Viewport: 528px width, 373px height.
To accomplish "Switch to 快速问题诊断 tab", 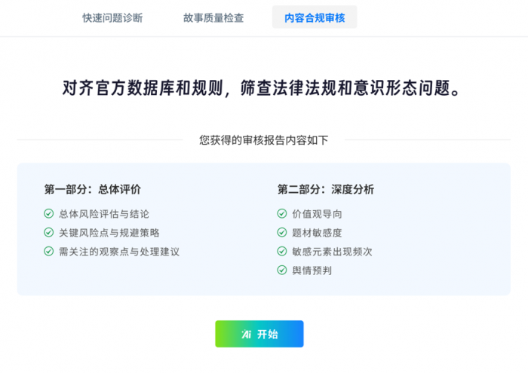I will 112,17.
